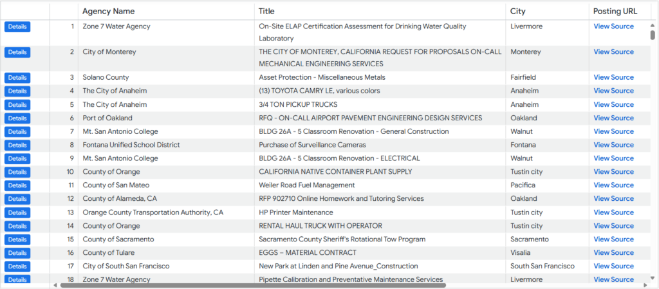This screenshot has width=659, height=289.
Task: Click Details for Fontana Unified School District
Action: [17, 145]
